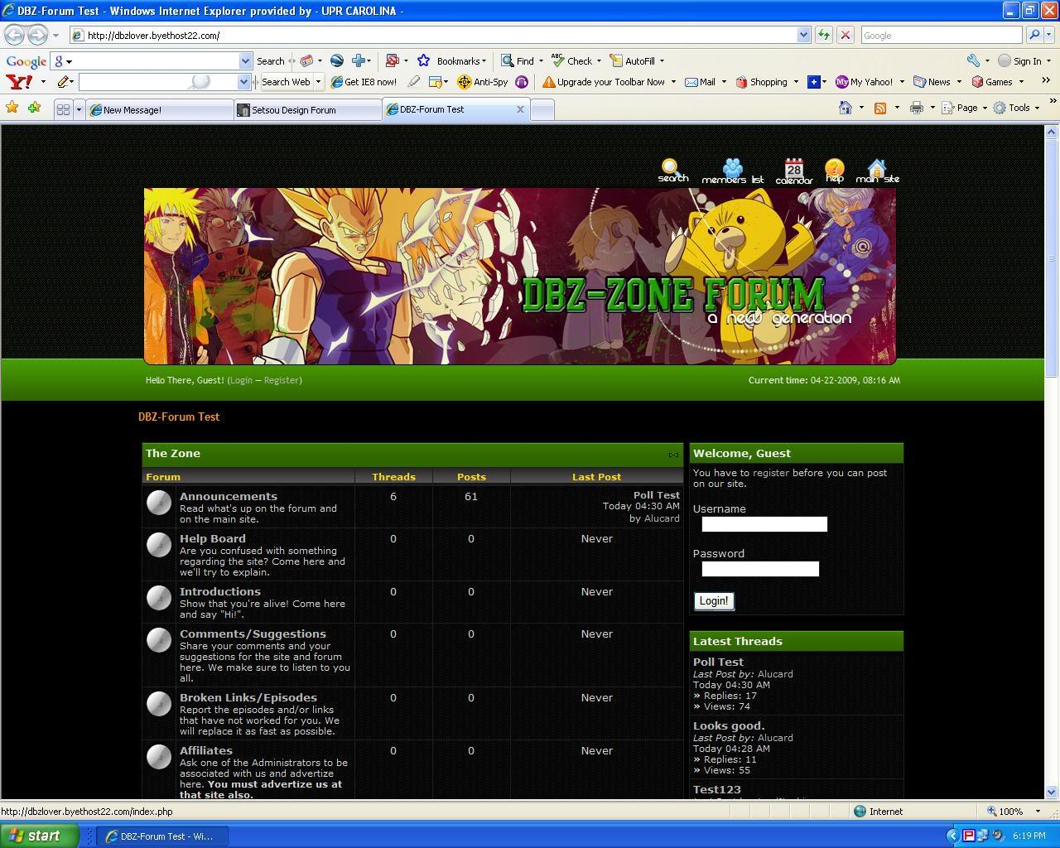Click the Username input field

point(764,524)
